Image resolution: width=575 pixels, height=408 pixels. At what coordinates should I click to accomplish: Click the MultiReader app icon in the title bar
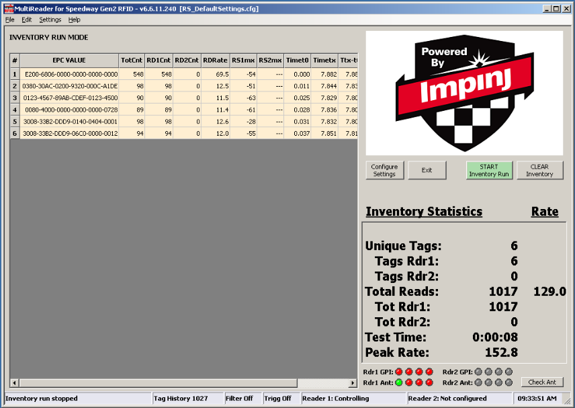[9, 9]
